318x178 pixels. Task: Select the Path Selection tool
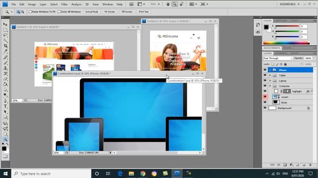coord(5,112)
